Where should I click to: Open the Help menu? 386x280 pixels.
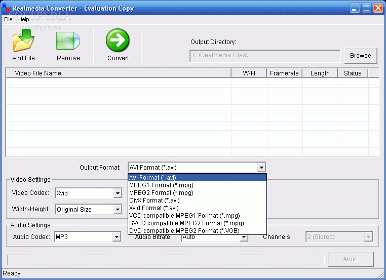(24, 19)
